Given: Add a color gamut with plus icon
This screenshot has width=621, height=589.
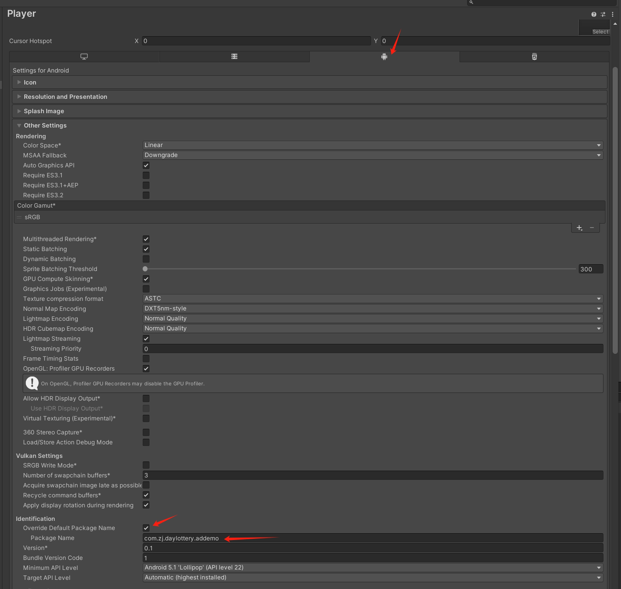Looking at the screenshot, I should 579,228.
